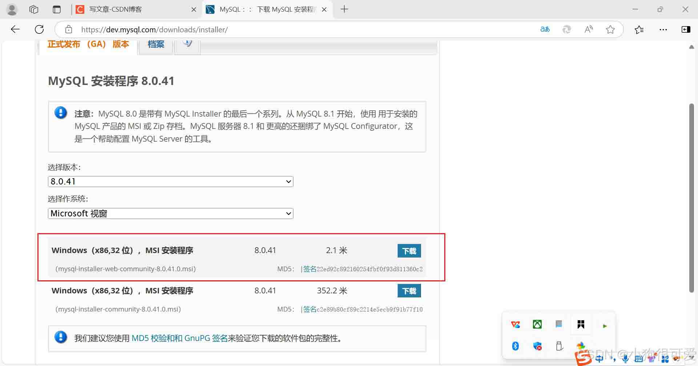The height and width of the screenshot is (366, 698).
Task: Open the green play-arrow tray icon
Action: coord(605,326)
